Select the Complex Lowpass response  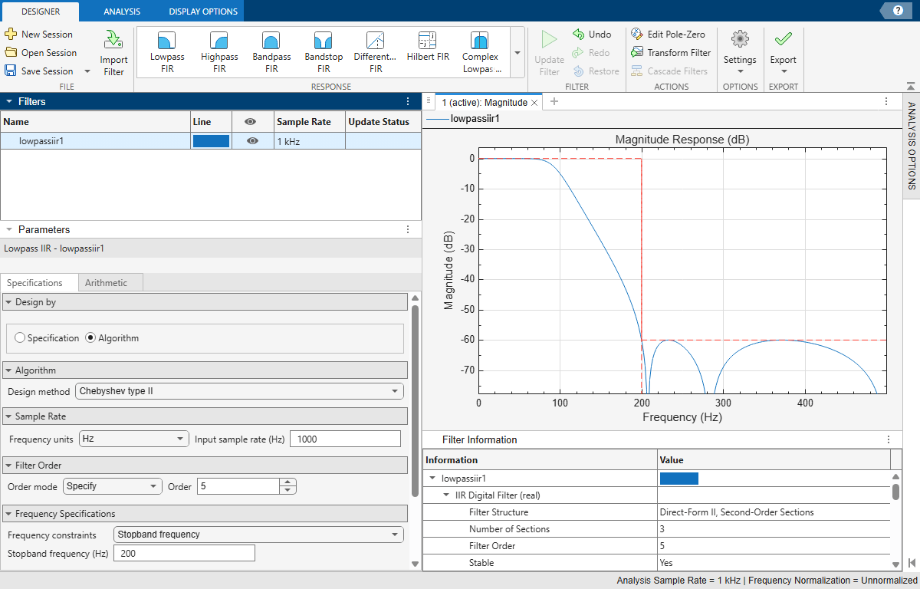coord(481,52)
